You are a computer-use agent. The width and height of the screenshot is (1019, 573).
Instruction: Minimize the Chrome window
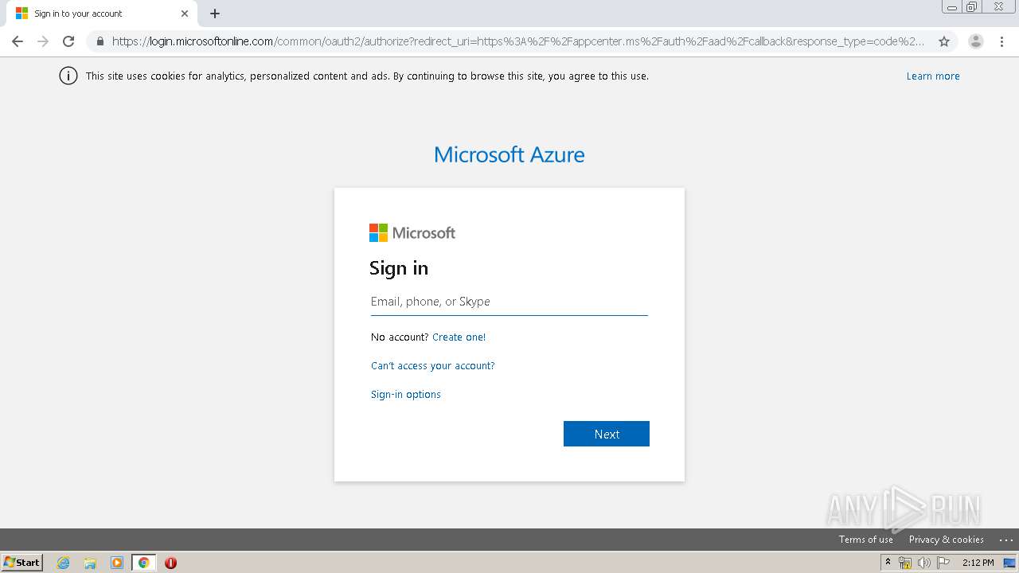951,6
